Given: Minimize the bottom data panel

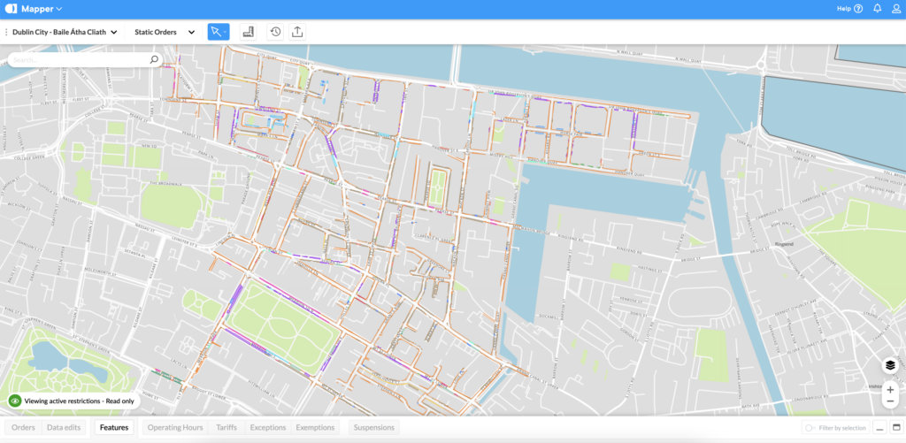Looking at the screenshot, I should coord(879,428).
